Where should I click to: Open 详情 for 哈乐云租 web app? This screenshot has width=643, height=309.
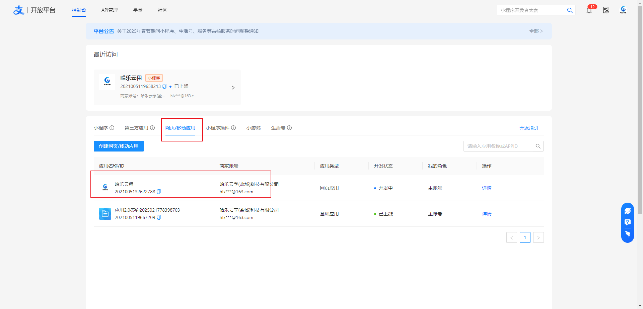pyautogui.click(x=487, y=188)
